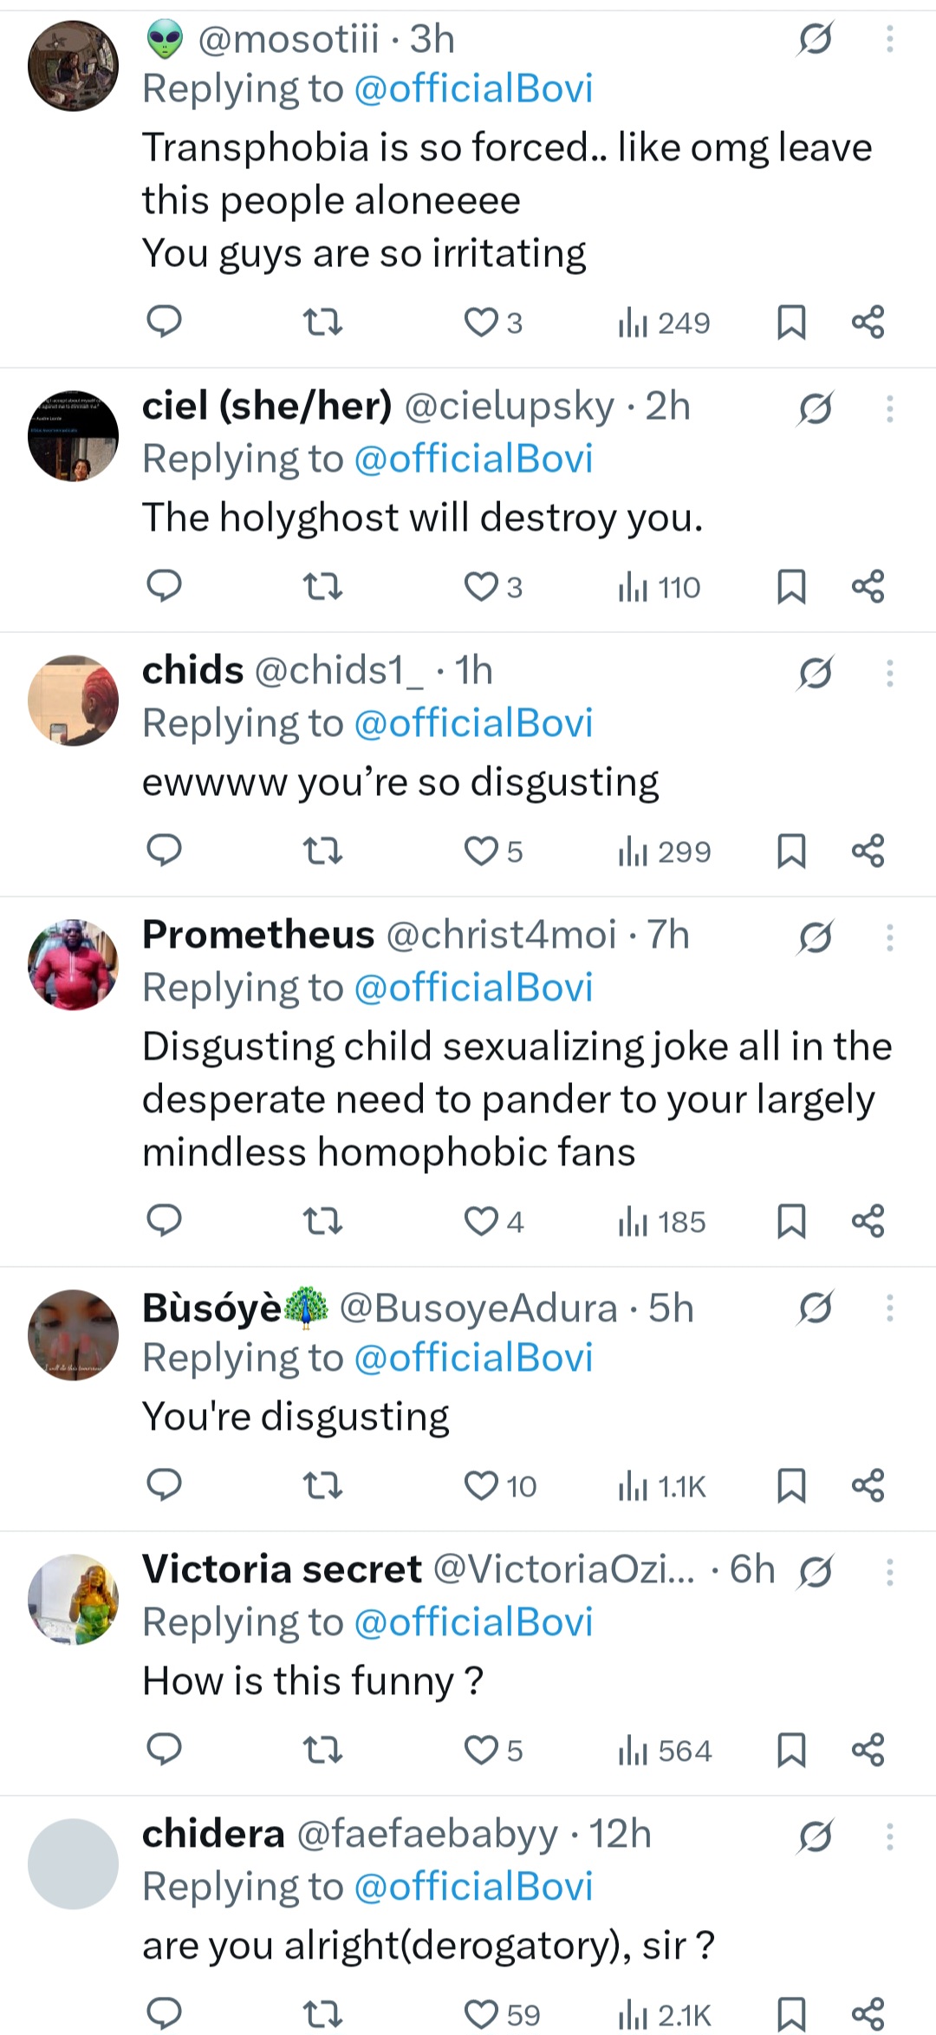Share Prometheus's reply
The width and height of the screenshot is (936, 2035).
[868, 1222]
